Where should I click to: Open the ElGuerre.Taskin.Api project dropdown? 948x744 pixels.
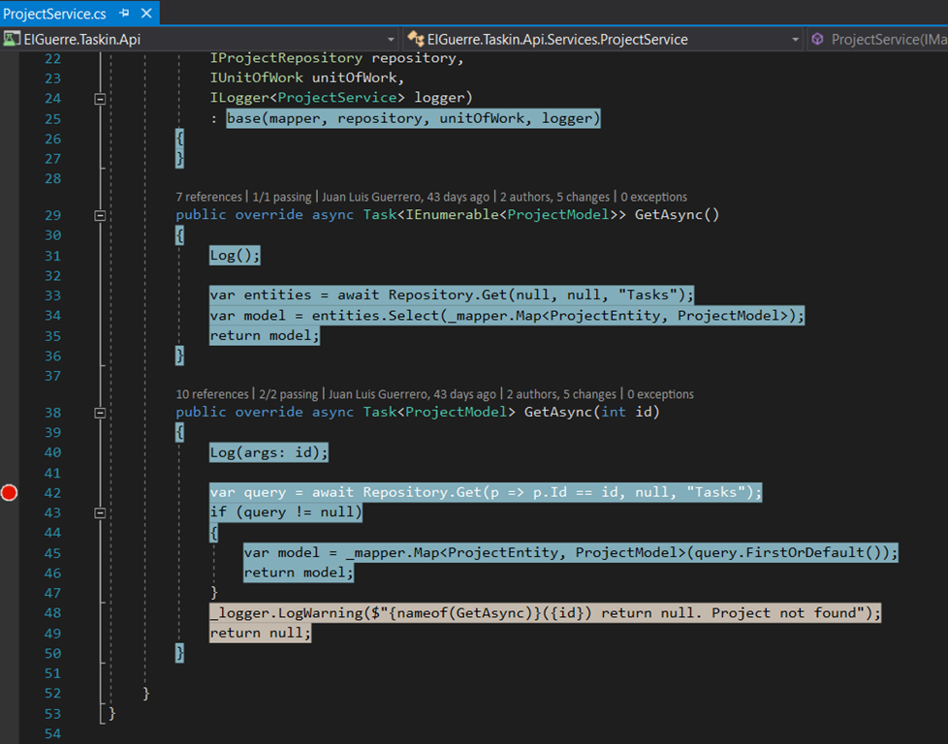click(392, 40)
